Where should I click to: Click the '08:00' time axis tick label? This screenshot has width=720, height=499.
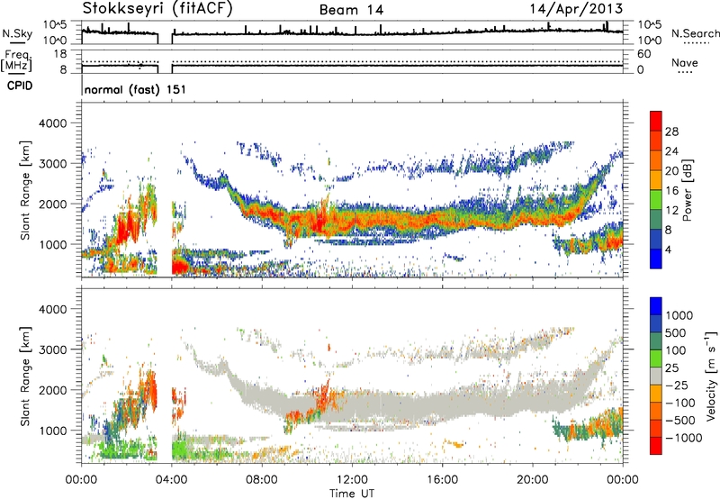pyautogui.click(x=262, y=480)
